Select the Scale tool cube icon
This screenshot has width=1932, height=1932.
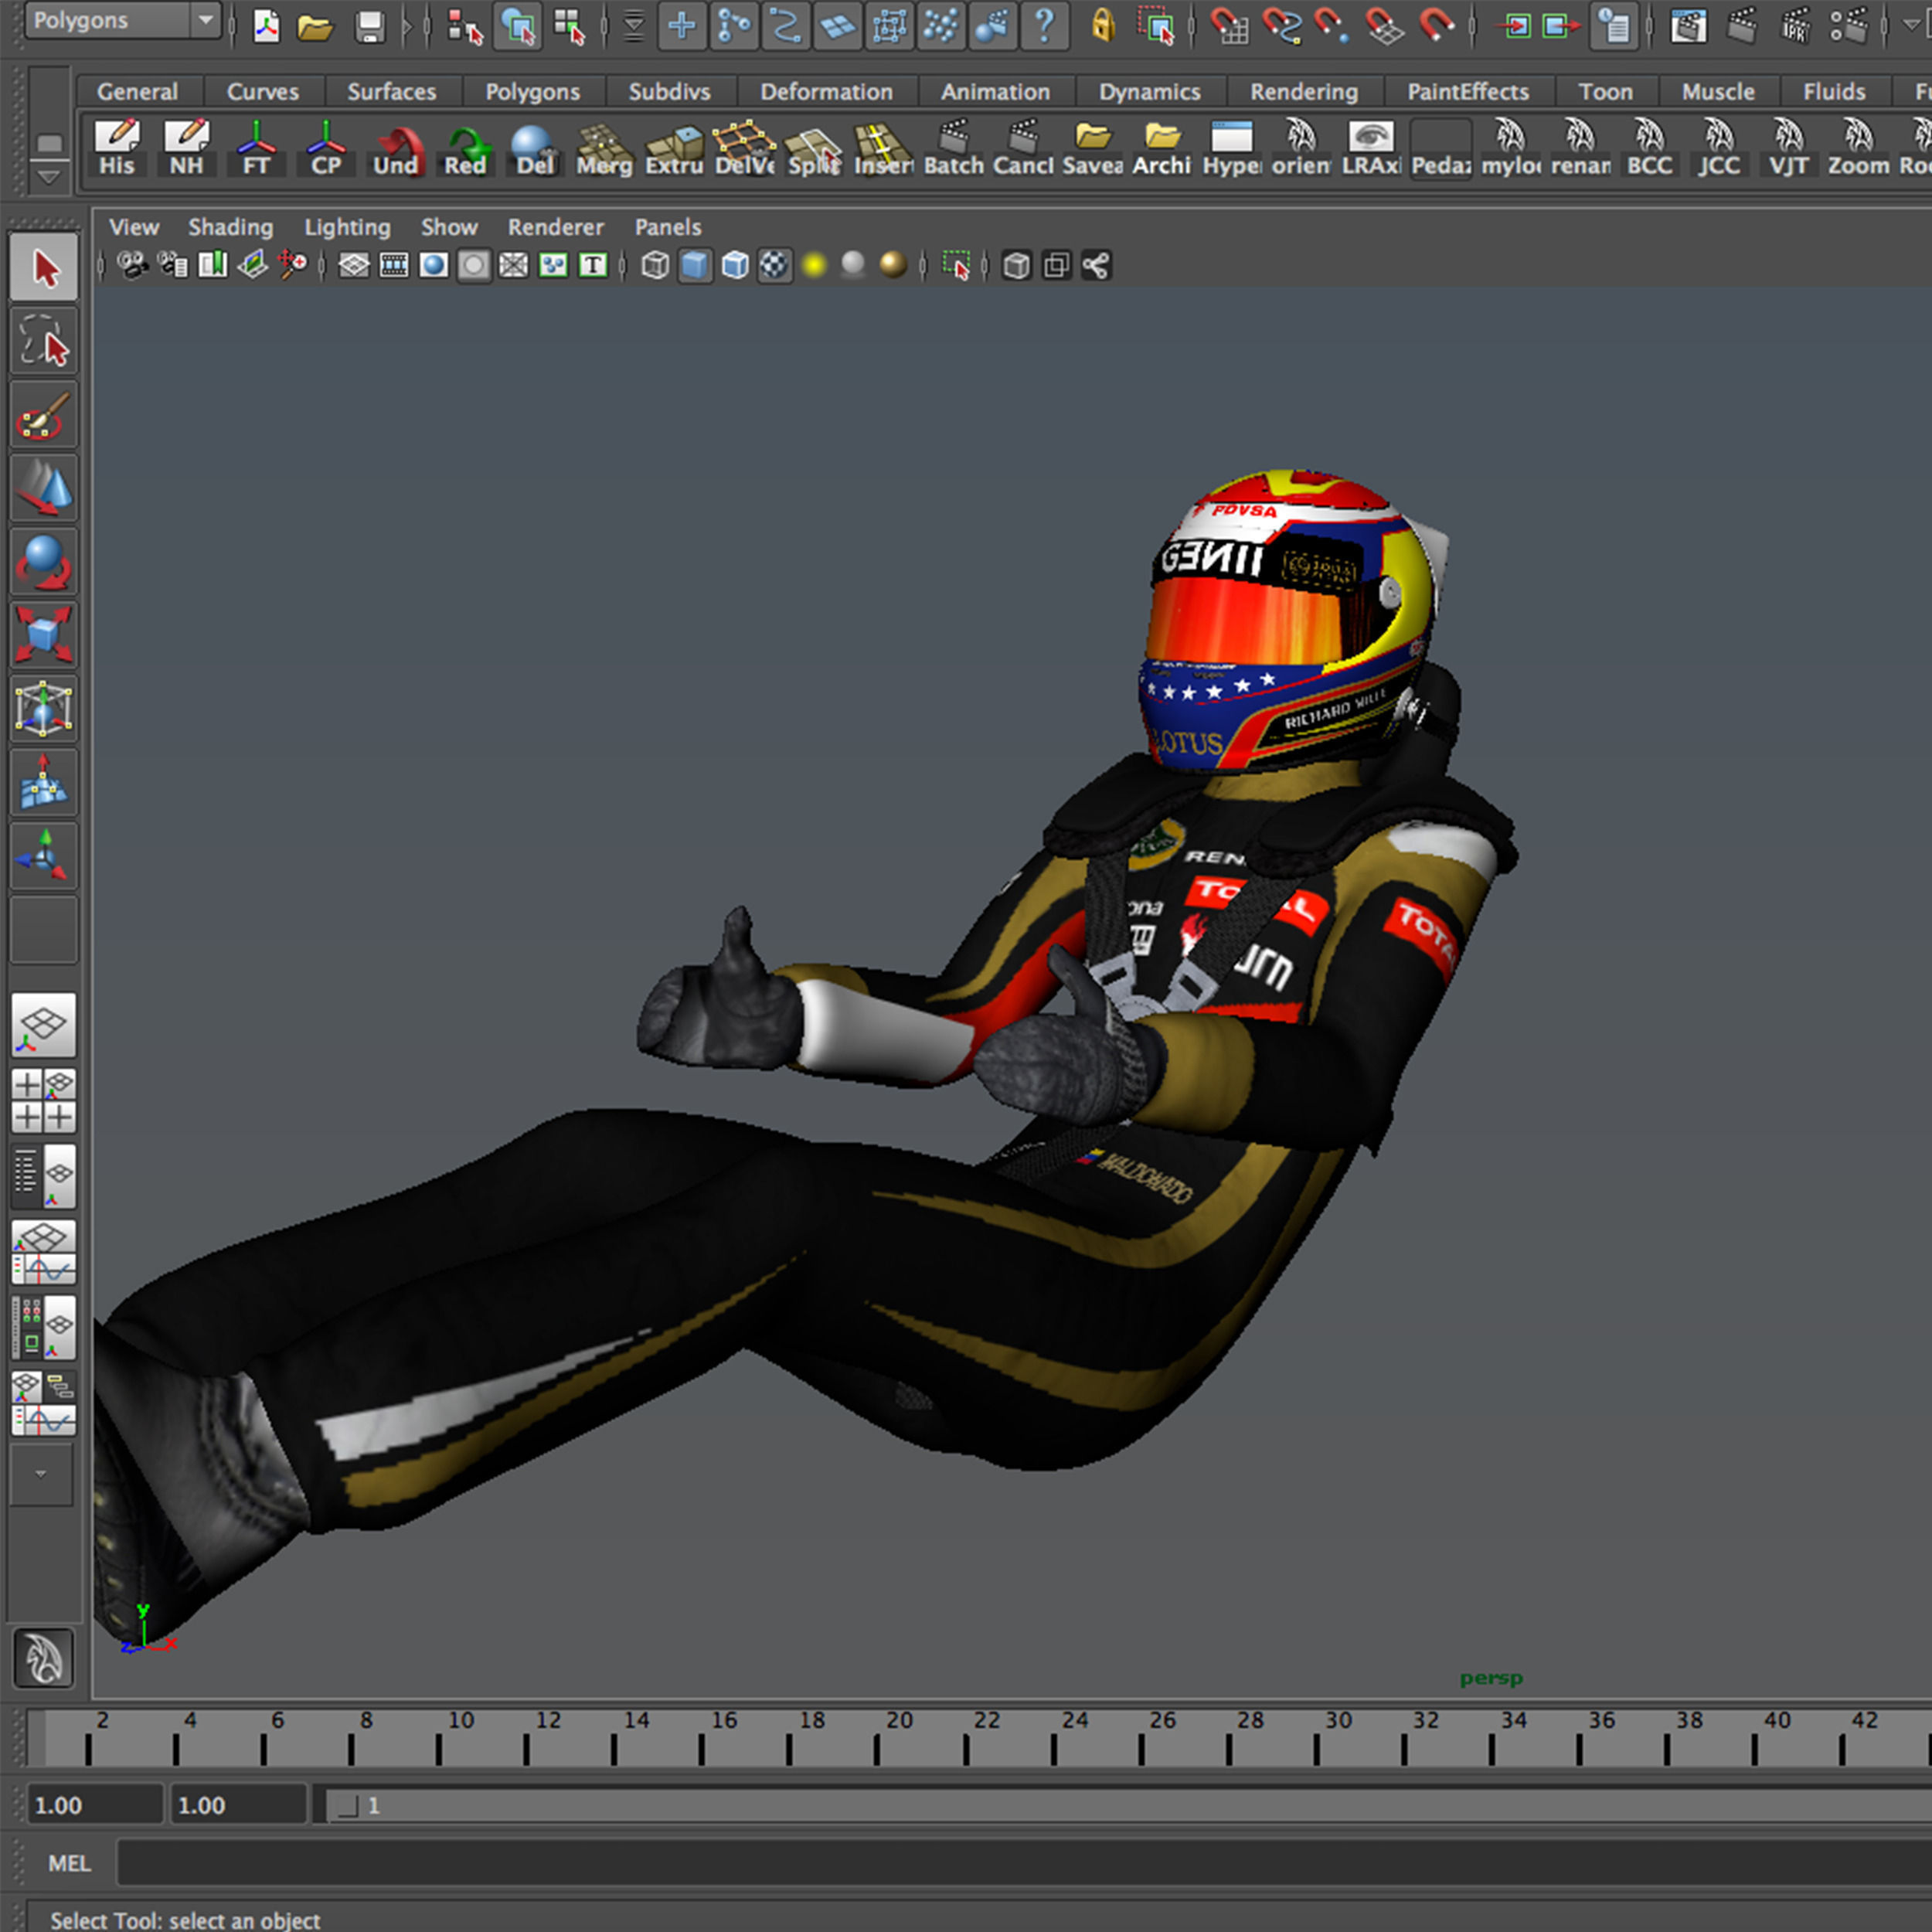[44, 636]
